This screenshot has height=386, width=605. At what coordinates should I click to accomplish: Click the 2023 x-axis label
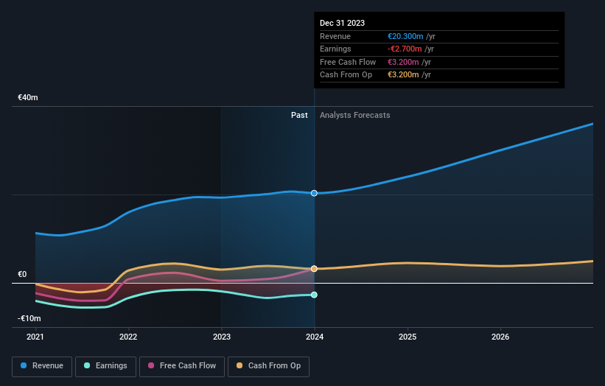(x=222, y=337)
